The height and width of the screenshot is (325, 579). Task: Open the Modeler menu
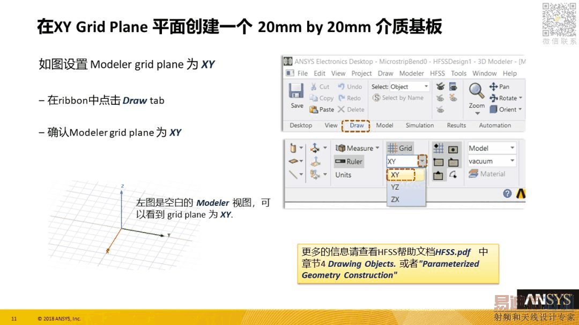click(412, 73)
